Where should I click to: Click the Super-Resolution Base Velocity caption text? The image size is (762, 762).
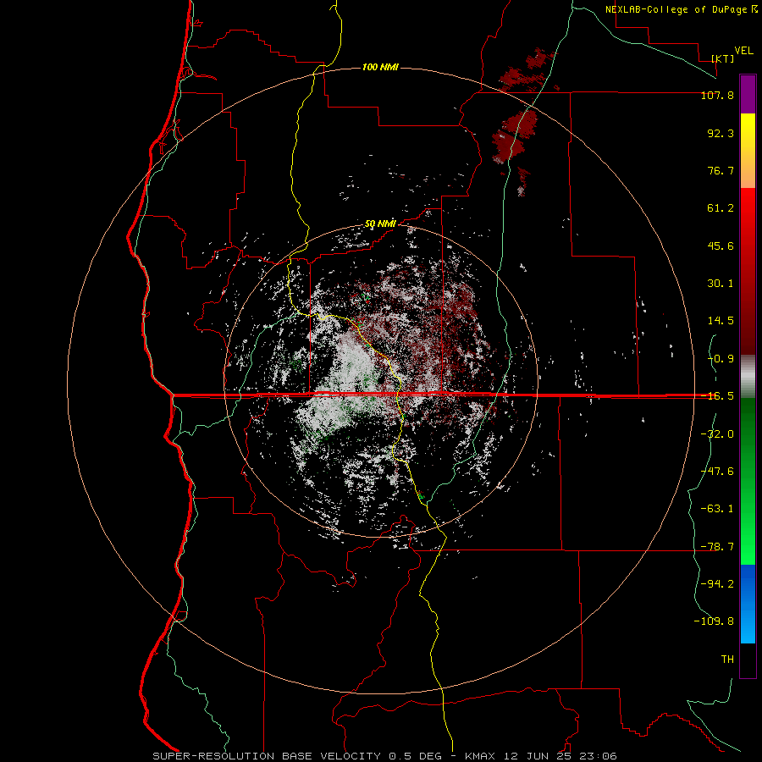(385, 756)
